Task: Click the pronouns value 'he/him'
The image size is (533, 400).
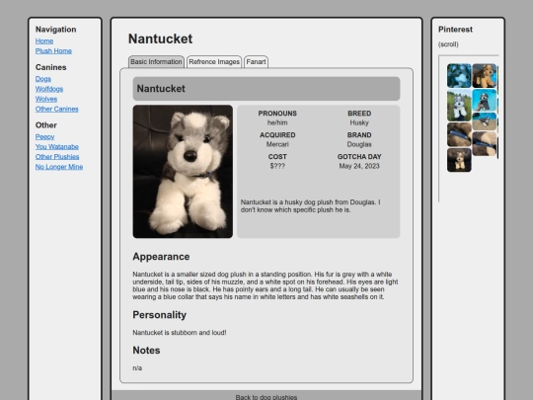Action: coord(277,122)
